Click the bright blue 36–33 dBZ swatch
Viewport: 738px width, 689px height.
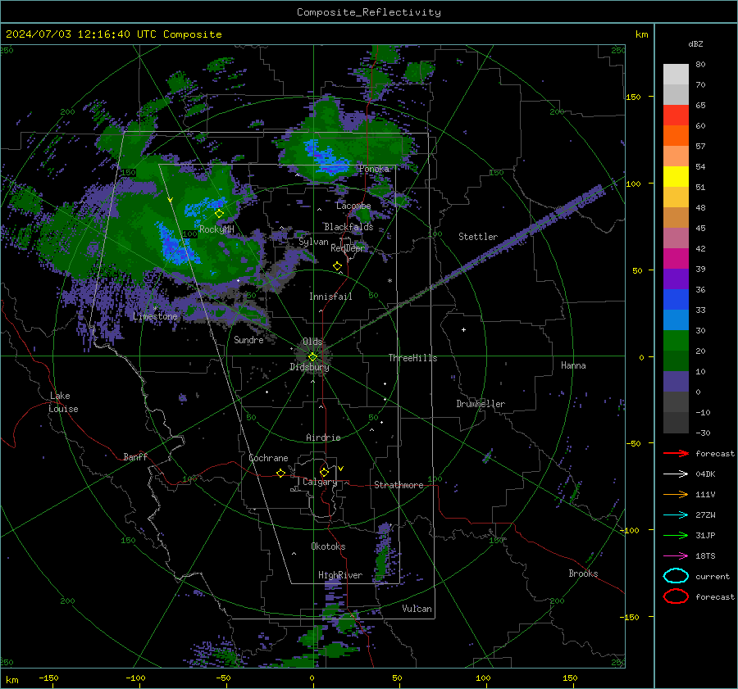(676, 300)
